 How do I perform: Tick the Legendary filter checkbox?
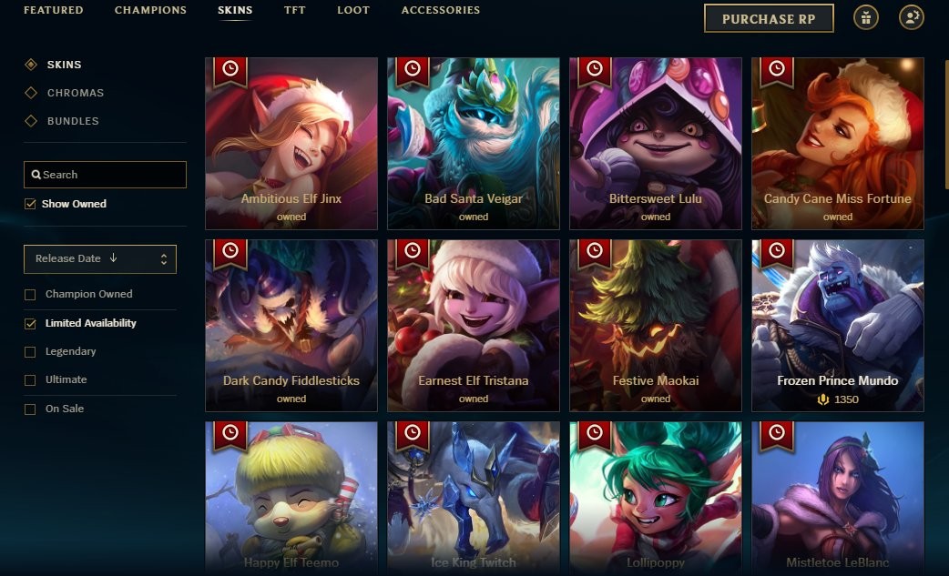pyautogui.click(x=30, y=352)
